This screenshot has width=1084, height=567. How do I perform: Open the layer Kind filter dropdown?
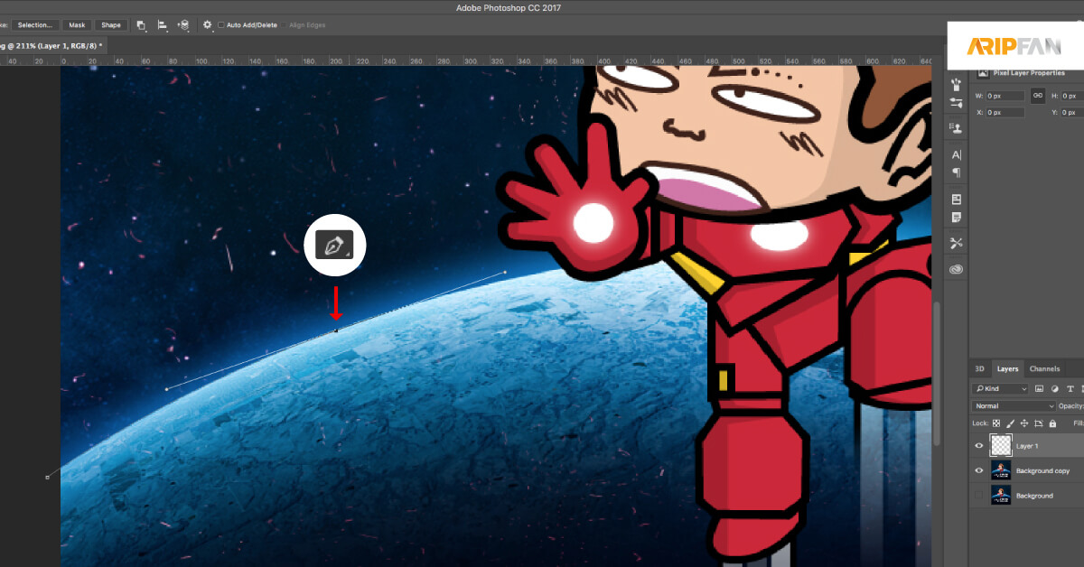[1001, 388]
